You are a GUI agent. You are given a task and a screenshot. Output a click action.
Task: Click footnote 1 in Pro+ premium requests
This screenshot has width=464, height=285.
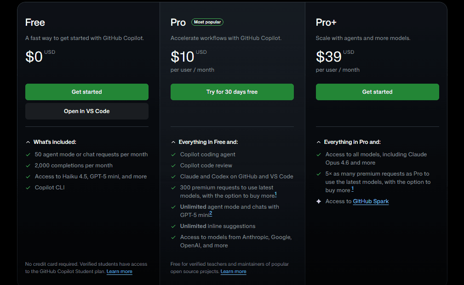click(353, 188)
